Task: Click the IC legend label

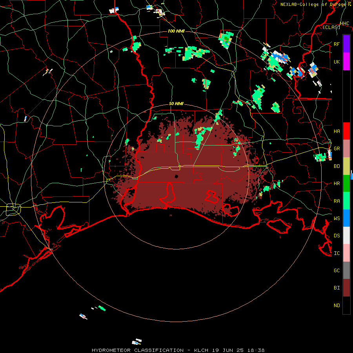Action: [337, 253]
